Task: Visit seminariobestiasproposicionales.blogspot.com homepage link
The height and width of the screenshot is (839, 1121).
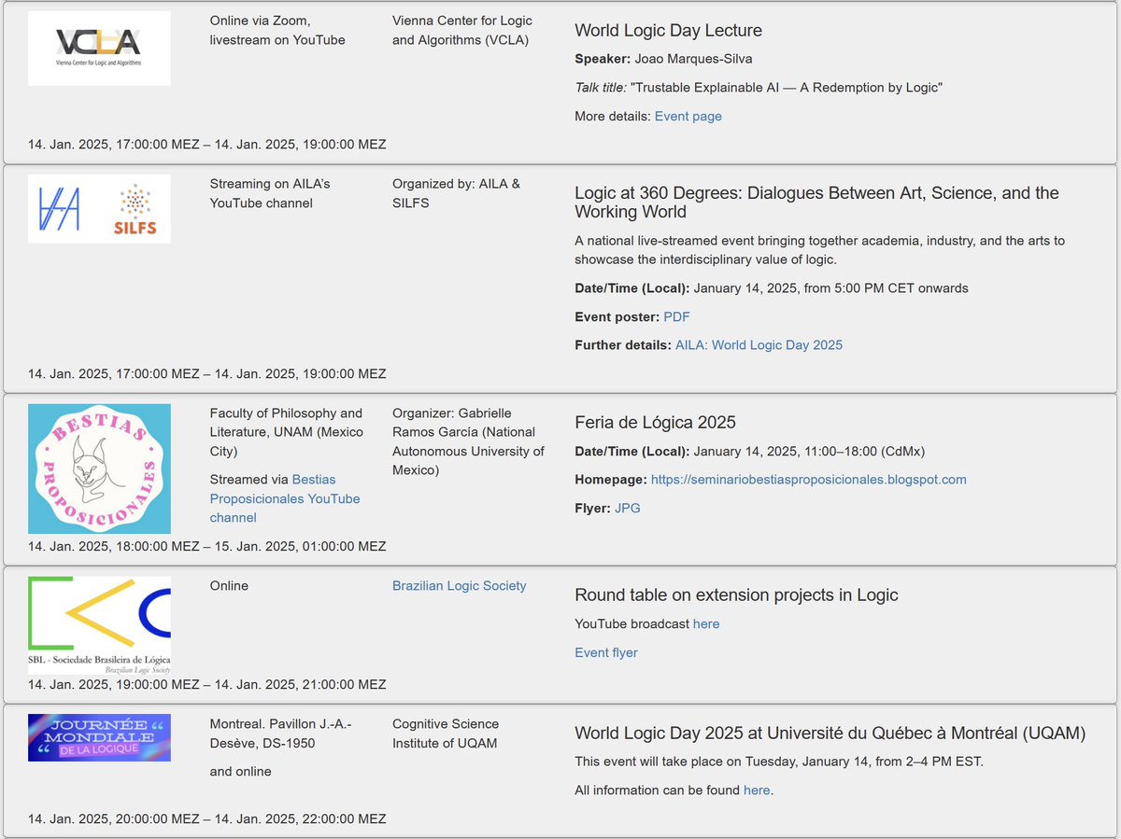Action: click(808, 480)
